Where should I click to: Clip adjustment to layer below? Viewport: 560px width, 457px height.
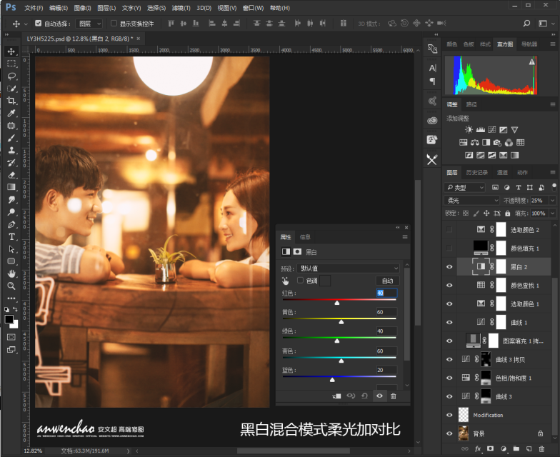[x=336, y=396]
